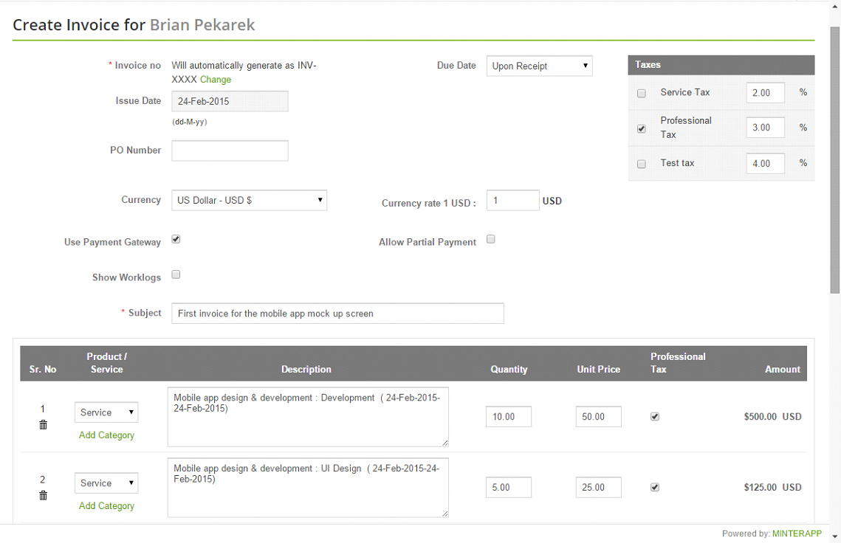Check Allow Partial Payment
The width and height of the screenshot is (841, 543).
(491, 239)
